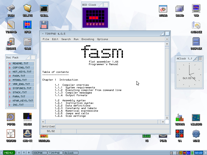Toggle the En keyboard layout indicator
This screenshot has width=207, height=155.
(188, 153)
